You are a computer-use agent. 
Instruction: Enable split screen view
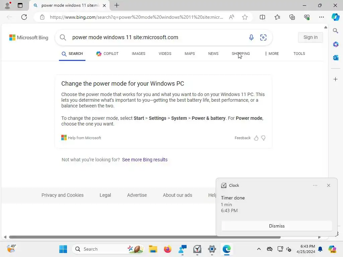pyautogui.click(x=262, y=17)
